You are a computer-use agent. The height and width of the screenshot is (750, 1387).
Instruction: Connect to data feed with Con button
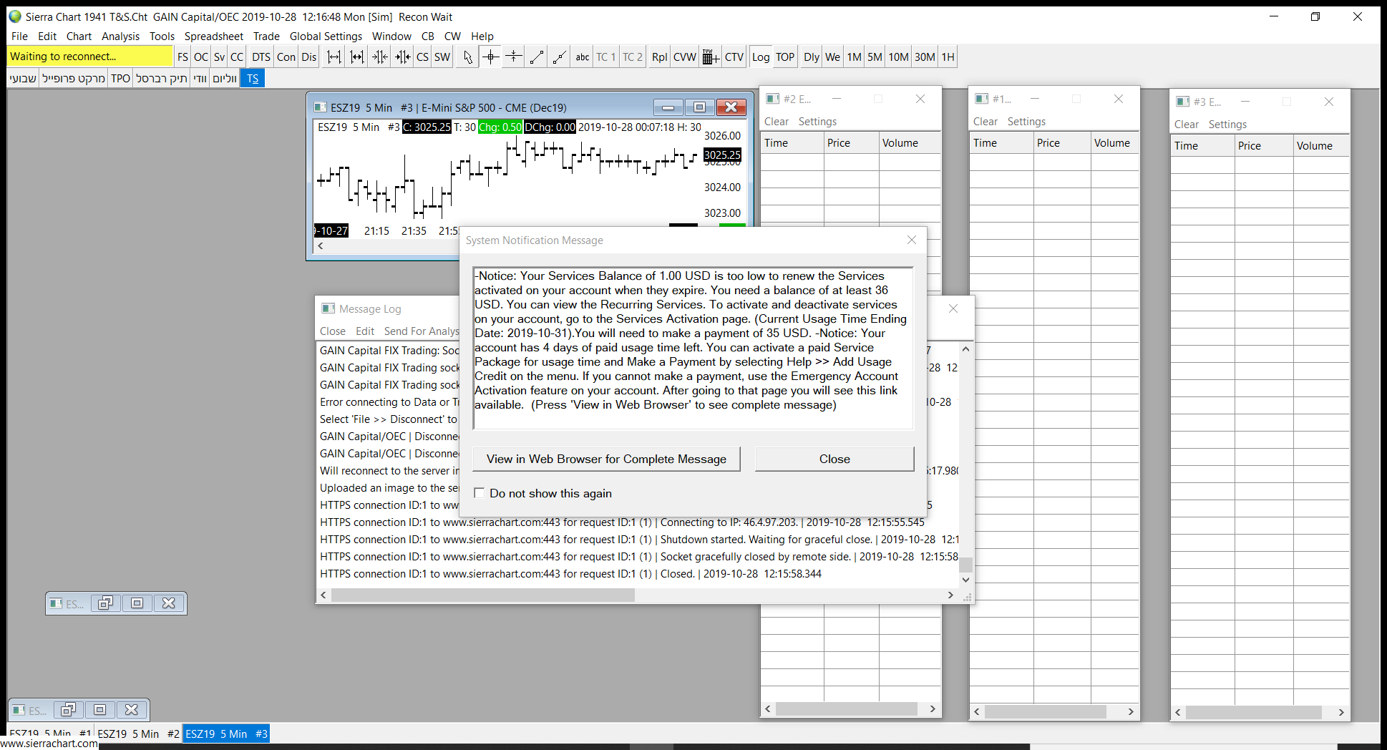(286, 57)
